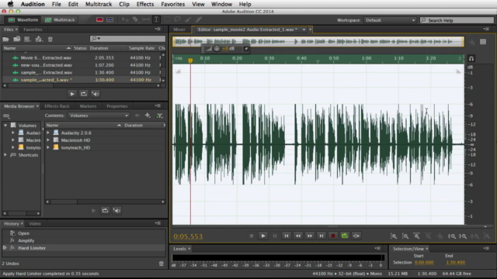497x279 pixels.
Task: Add to Media Browser shortcuts icon
Action: click(x=148, y=115)
